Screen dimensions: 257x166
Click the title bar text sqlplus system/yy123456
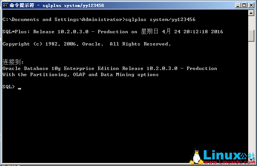73,6
